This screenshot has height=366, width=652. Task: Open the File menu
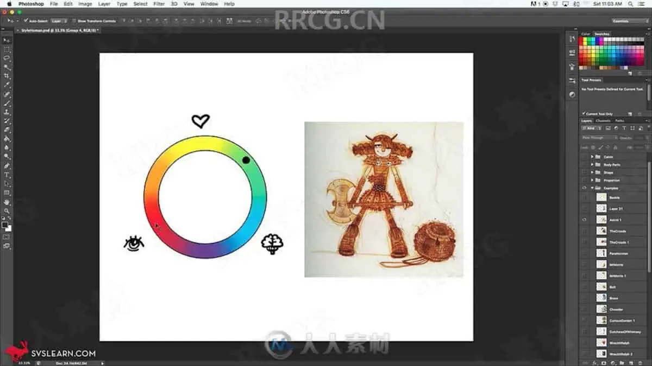54,4
